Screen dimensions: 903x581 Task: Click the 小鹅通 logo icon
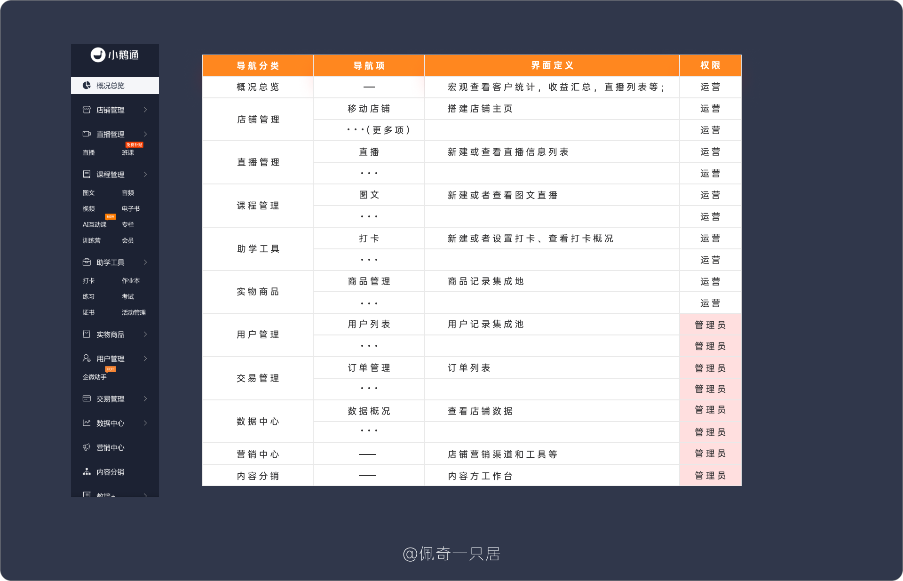click(98, 55)
